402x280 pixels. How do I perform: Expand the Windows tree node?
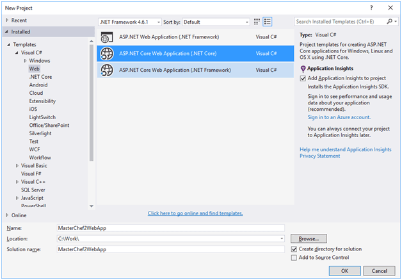tap(25, 61)
